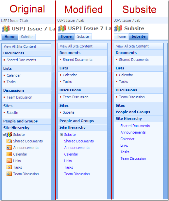Image resolution: width=169 pixels, height=201 pixels.
Task: Open Sites heading in Subsite panel
Action: [120, 105]
